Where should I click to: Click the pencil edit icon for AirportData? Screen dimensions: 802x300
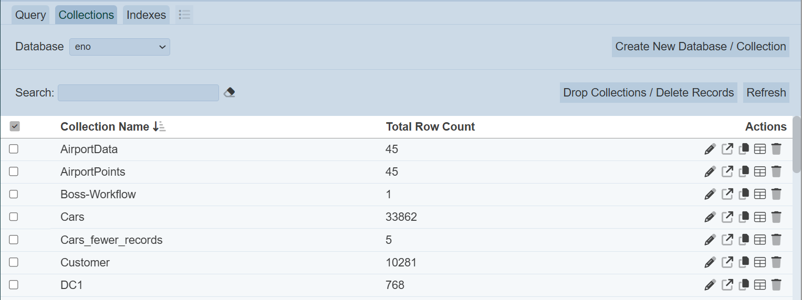click(710, 149)
